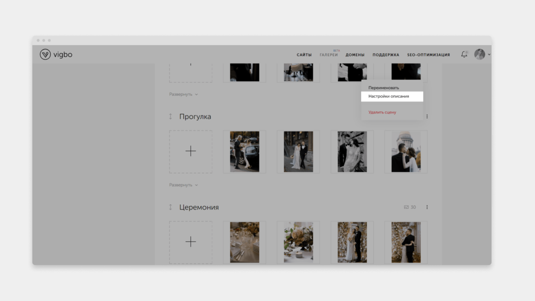535x301 pixels.
Task: Click the photo count icon in Церемония
Action: click(407, 207)
